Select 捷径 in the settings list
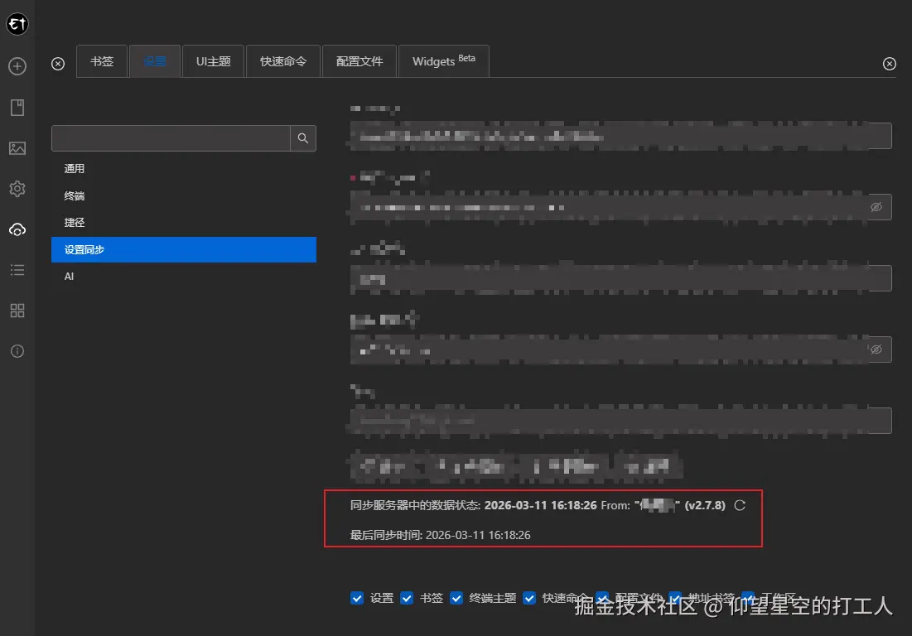The image size is (912, 636). (x=184, y=223)
